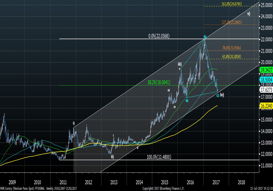Click the 11.0000 price axis value
The image size is (273, 191).
267,165
